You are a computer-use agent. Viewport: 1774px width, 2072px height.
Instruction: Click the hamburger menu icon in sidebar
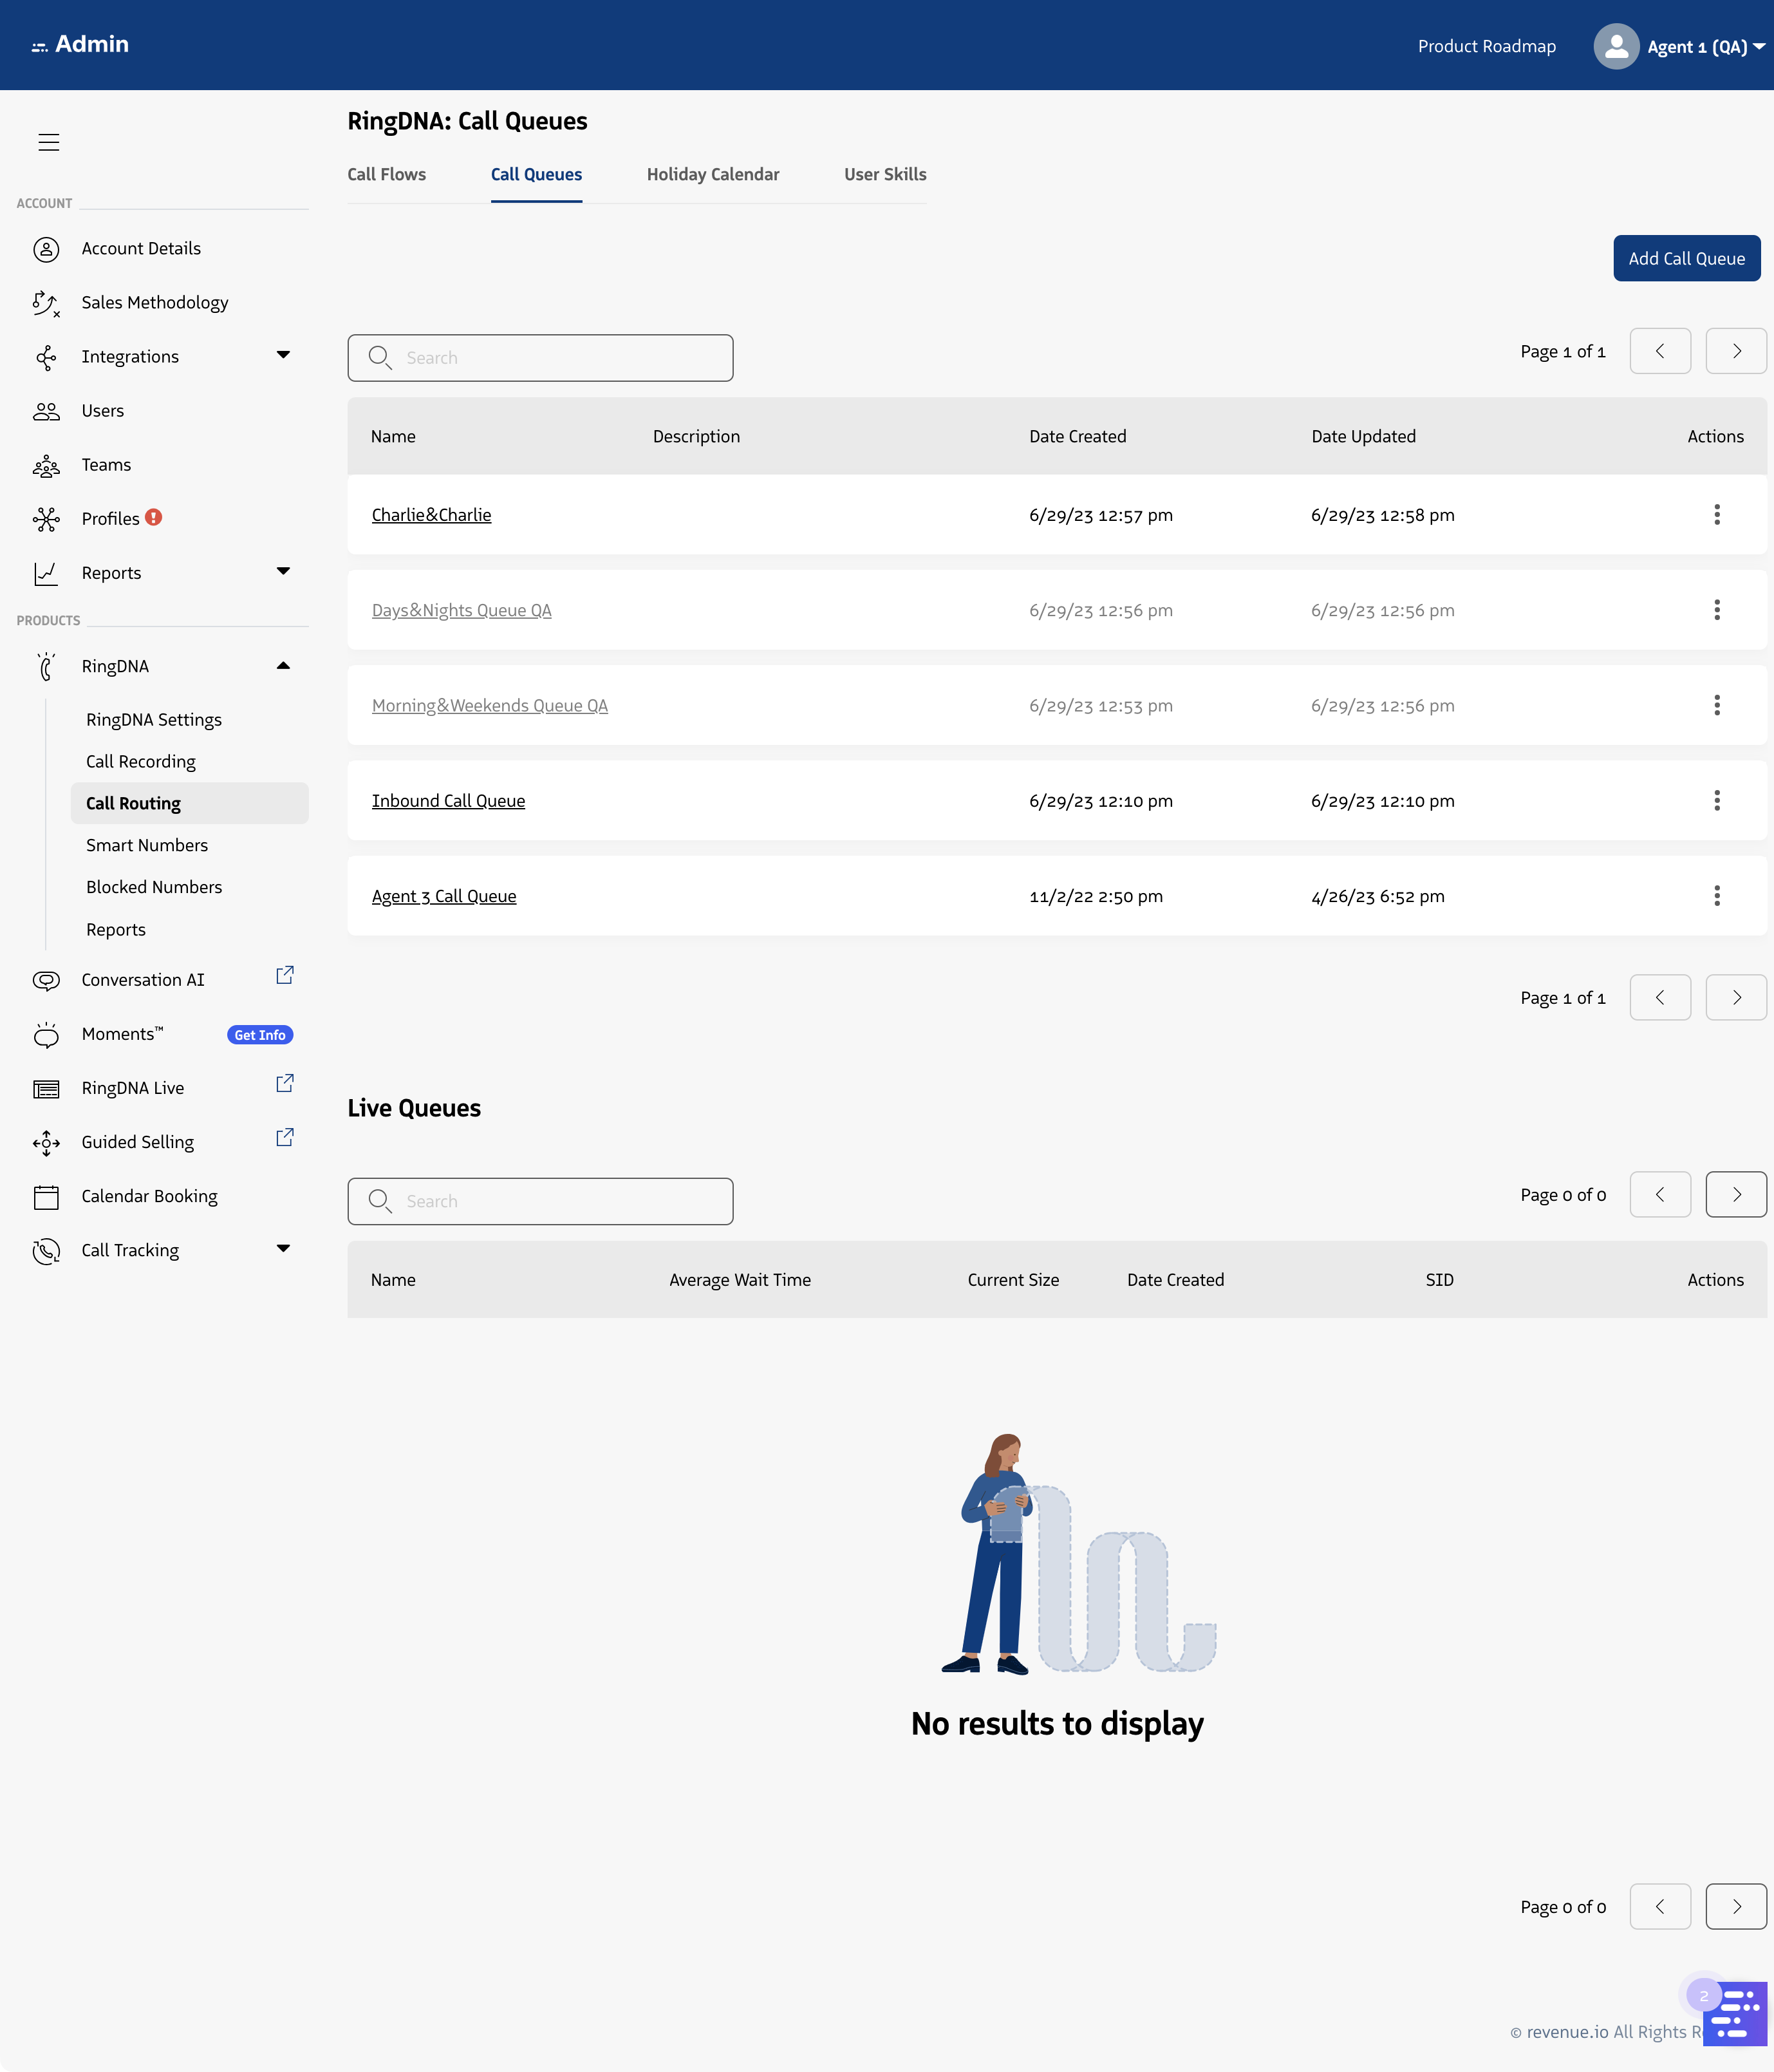[49, 142]
